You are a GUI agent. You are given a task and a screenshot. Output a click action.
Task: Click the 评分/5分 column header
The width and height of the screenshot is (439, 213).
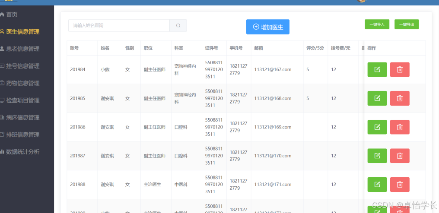click(x=315, y=48)
